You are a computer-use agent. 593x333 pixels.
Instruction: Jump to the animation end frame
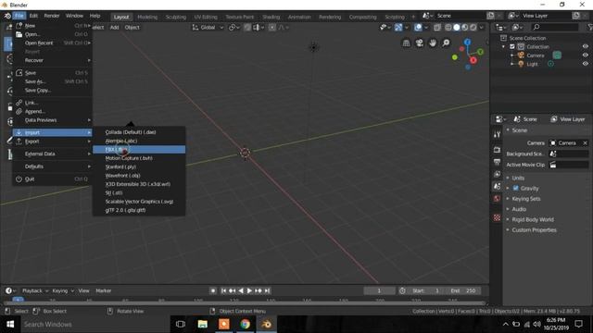(x=267, y=290)
